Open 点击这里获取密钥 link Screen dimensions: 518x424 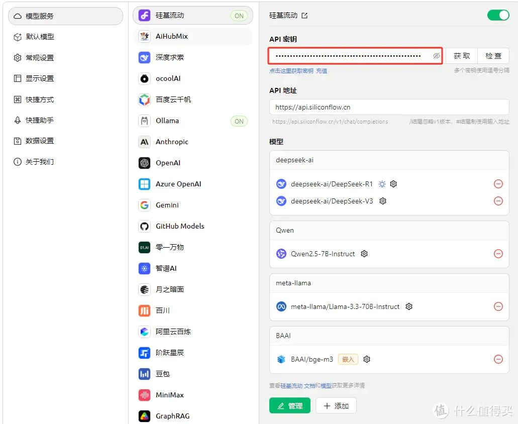click(291, 71)
